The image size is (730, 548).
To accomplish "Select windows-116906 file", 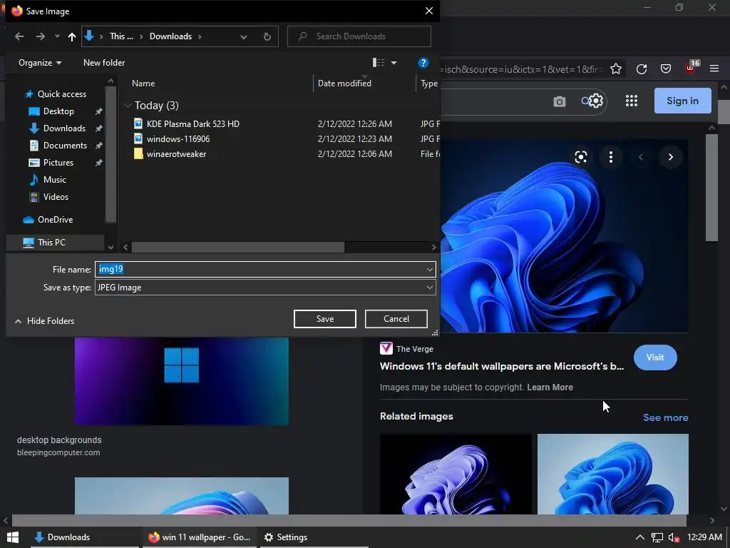I will (178, 139).
